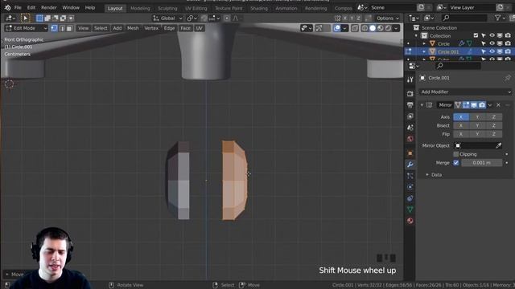The width and height of the screenshot is (515, 289).
Task: Open the viewport shading options dropdown
Action: coord(396,29)
